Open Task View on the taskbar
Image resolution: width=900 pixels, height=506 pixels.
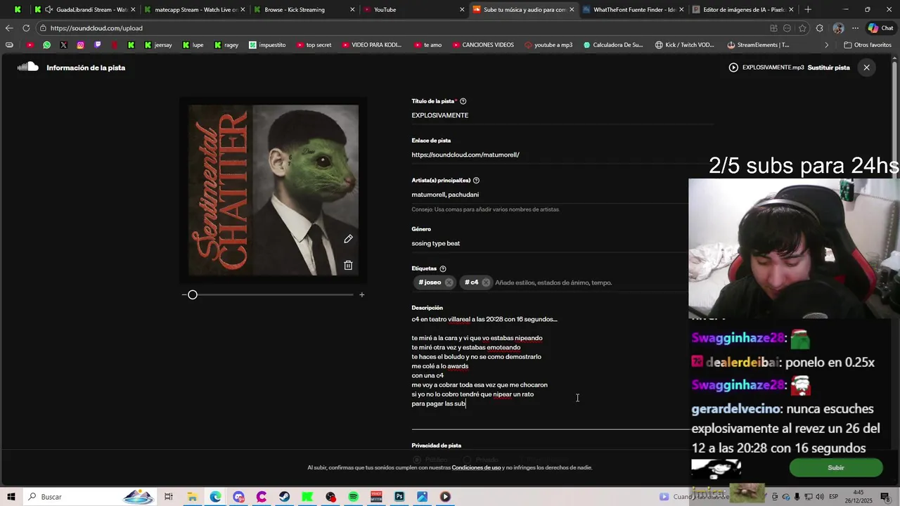point(169,497)
